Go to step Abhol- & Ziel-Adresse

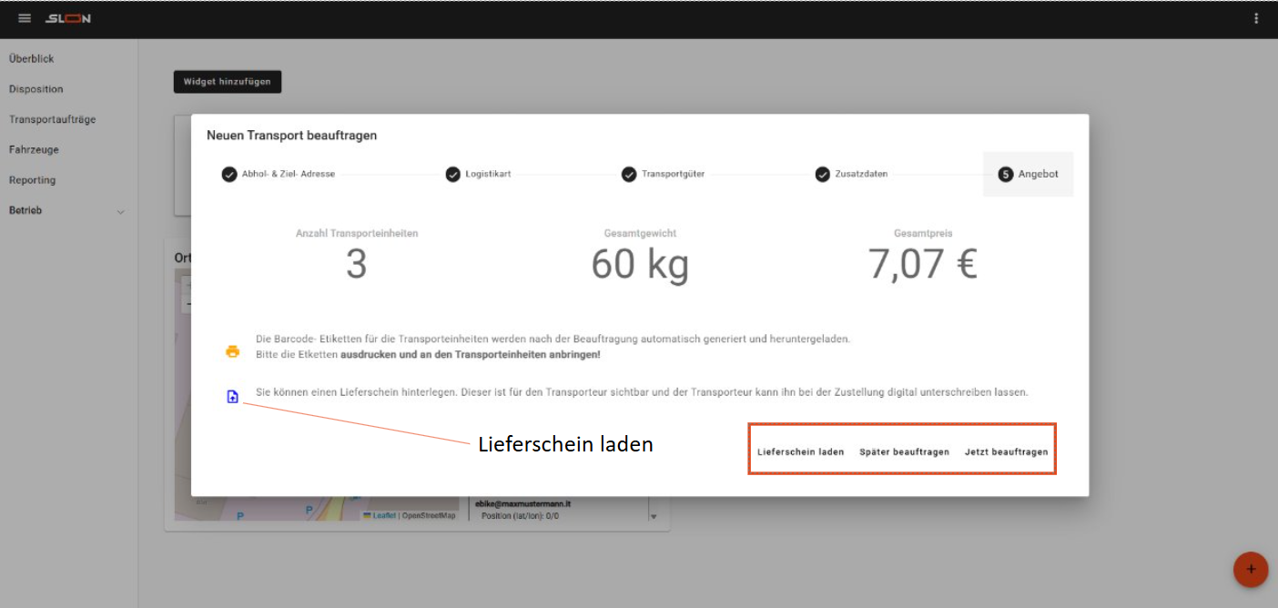279,175
